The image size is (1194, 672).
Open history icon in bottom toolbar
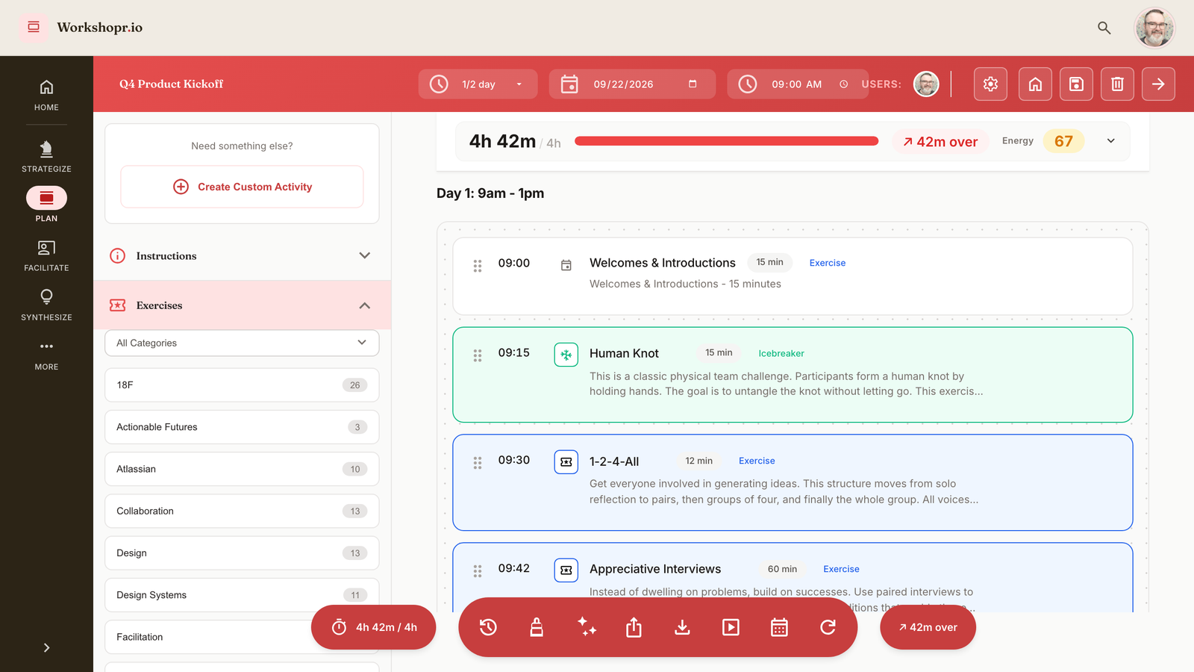[488, 627]
